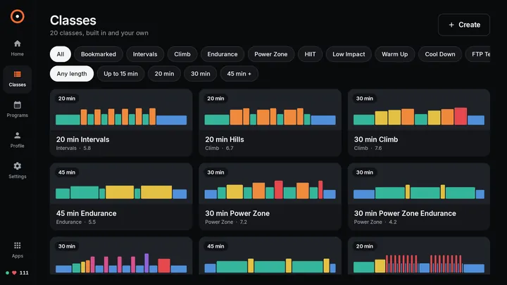Select the 45 min + duration filter
This screenshot has height=285, width=507.
tap(239, 74)
